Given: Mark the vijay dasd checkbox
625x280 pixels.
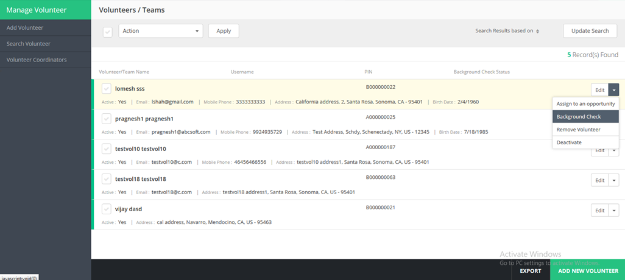Looking at the screenshot, I should click(x=107, y=209).
